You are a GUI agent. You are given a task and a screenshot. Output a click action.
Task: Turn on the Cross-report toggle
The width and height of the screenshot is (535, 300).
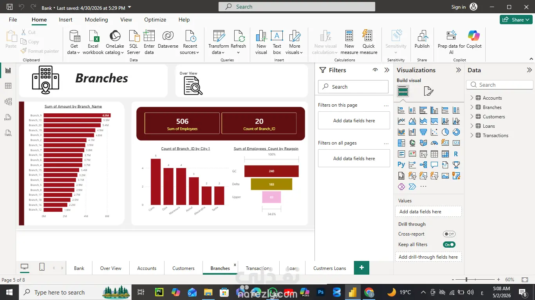[x=449, y=234]
